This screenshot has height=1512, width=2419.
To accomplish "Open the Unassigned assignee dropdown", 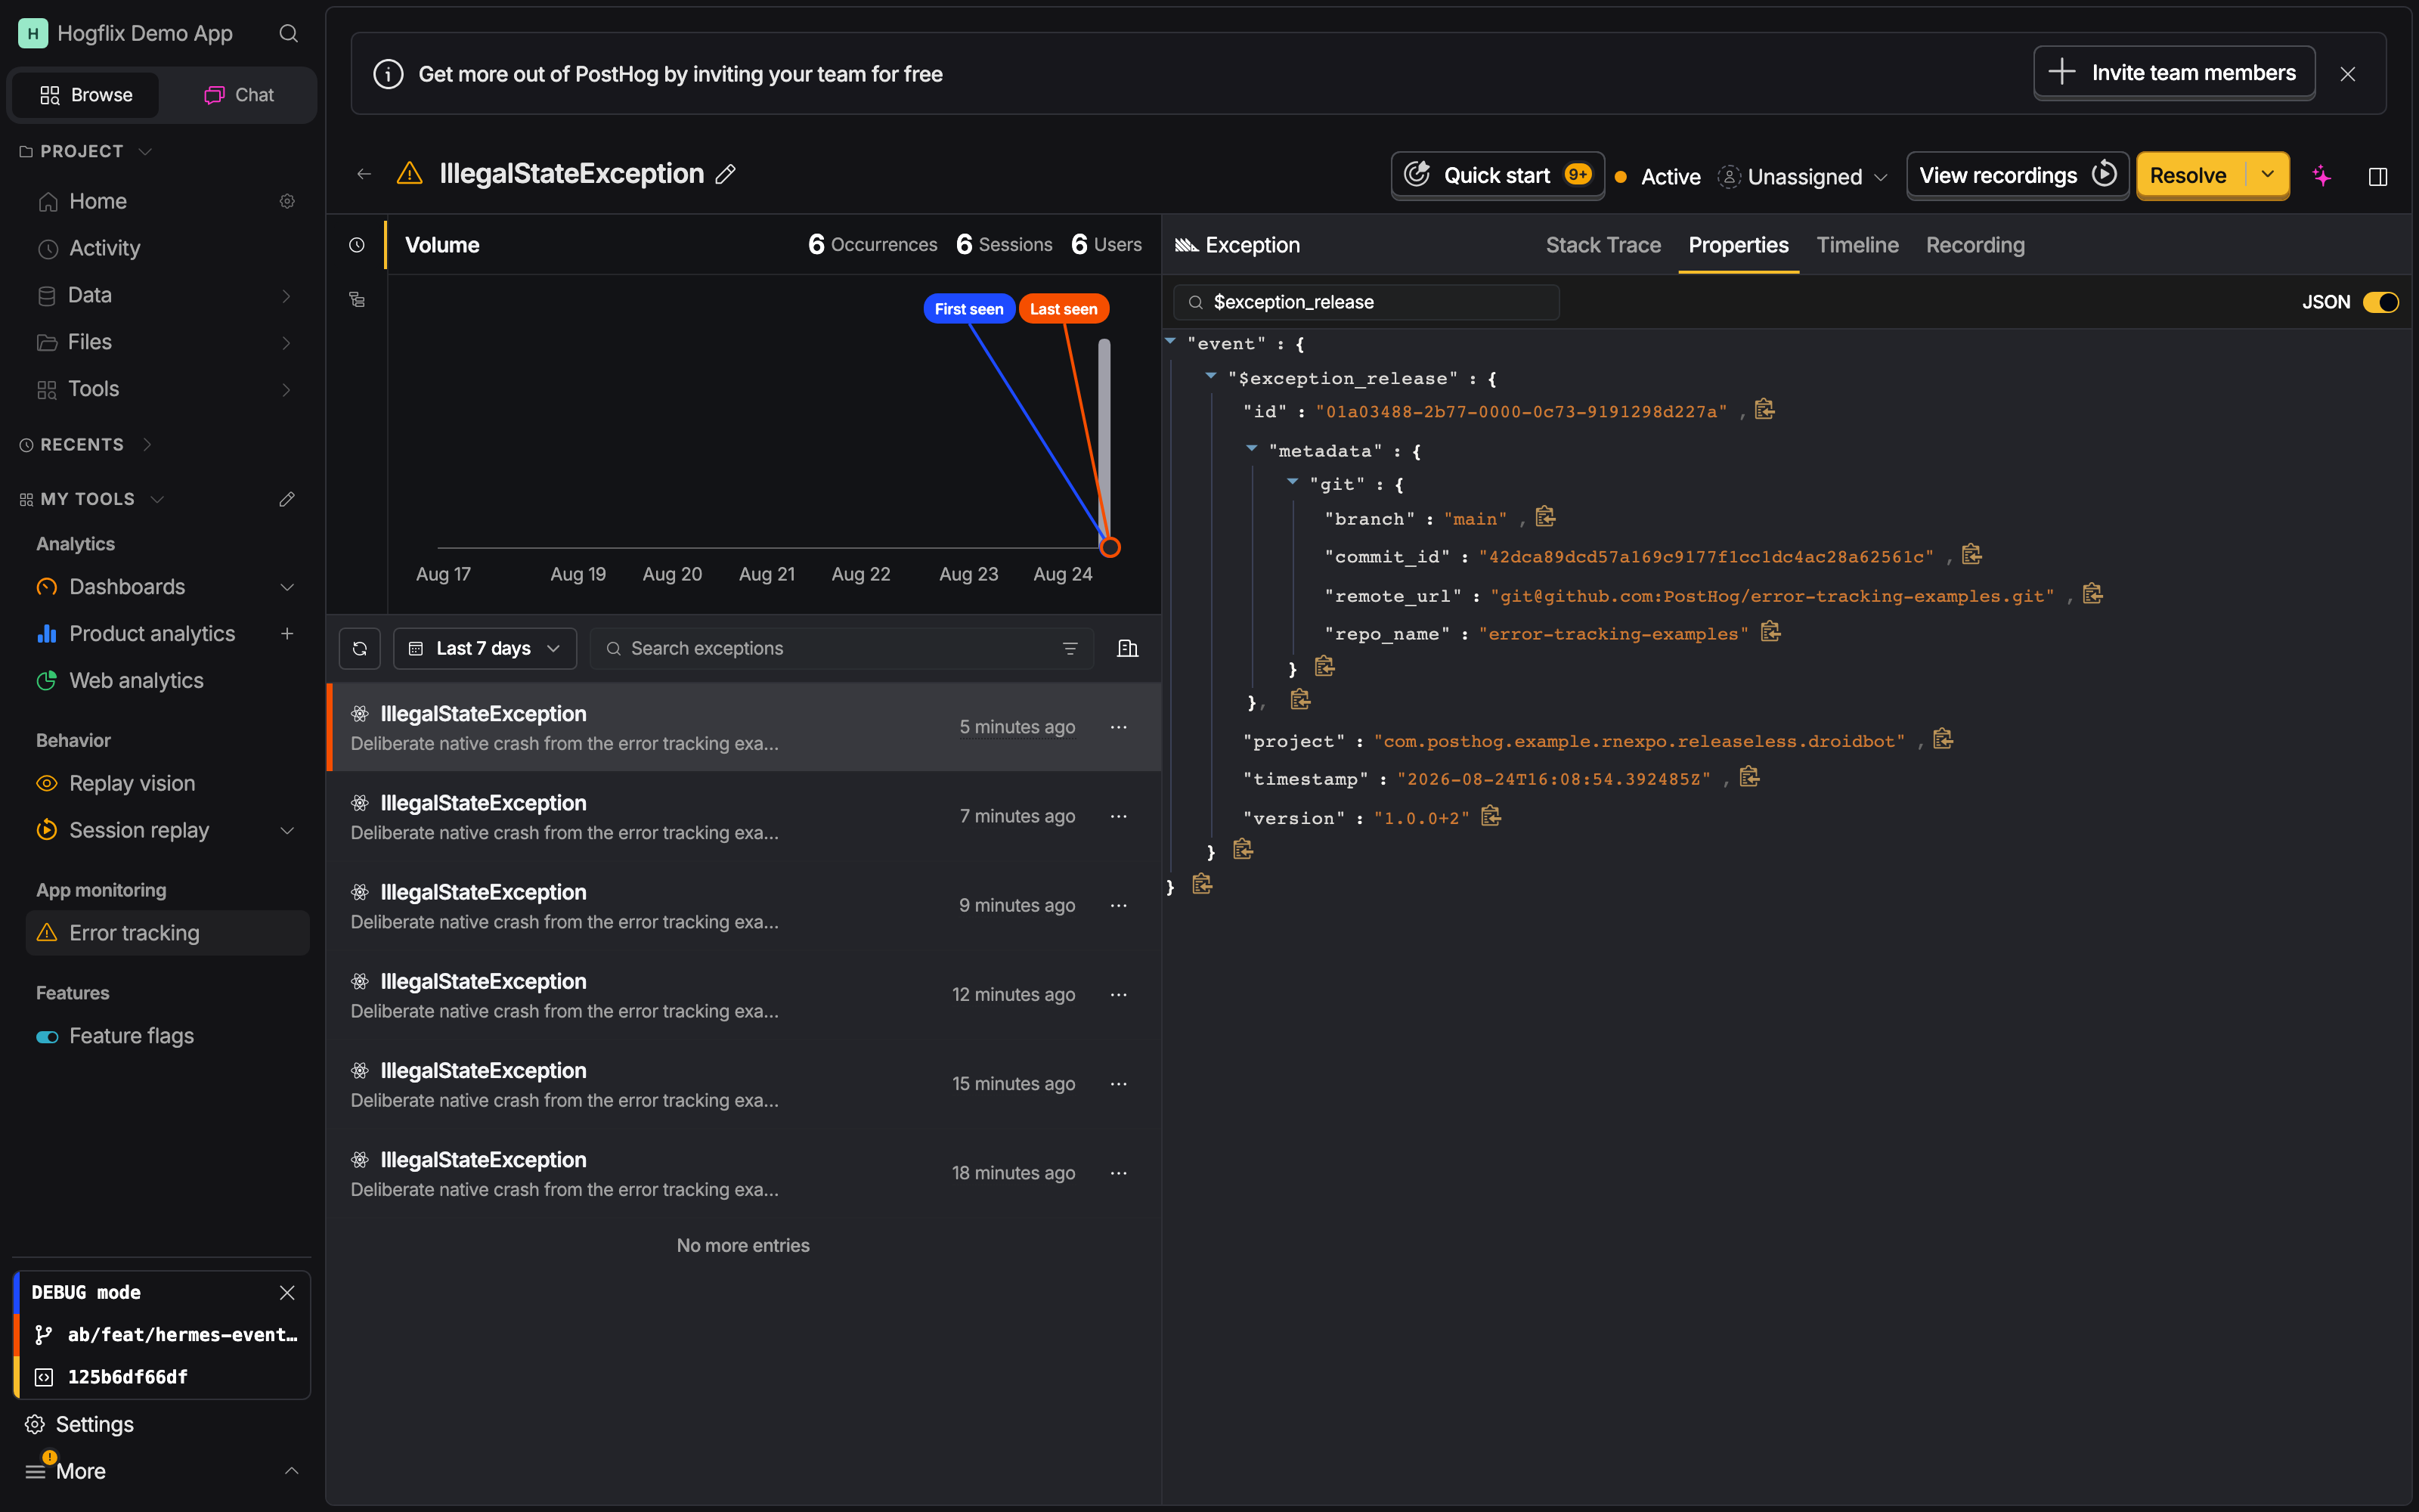I will (1803, 177).
